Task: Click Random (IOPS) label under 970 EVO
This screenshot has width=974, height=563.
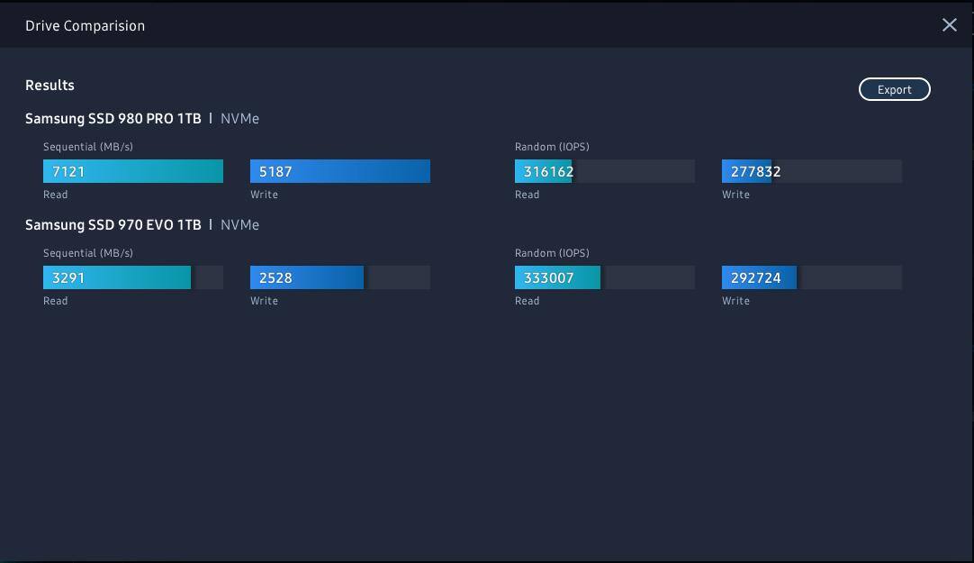Action: (x=552, y=253)
